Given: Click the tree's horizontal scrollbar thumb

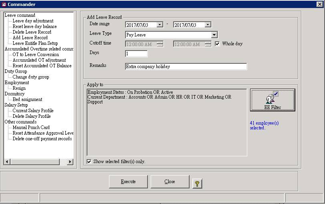Looking at the screenshot, I should pos(34,162).
